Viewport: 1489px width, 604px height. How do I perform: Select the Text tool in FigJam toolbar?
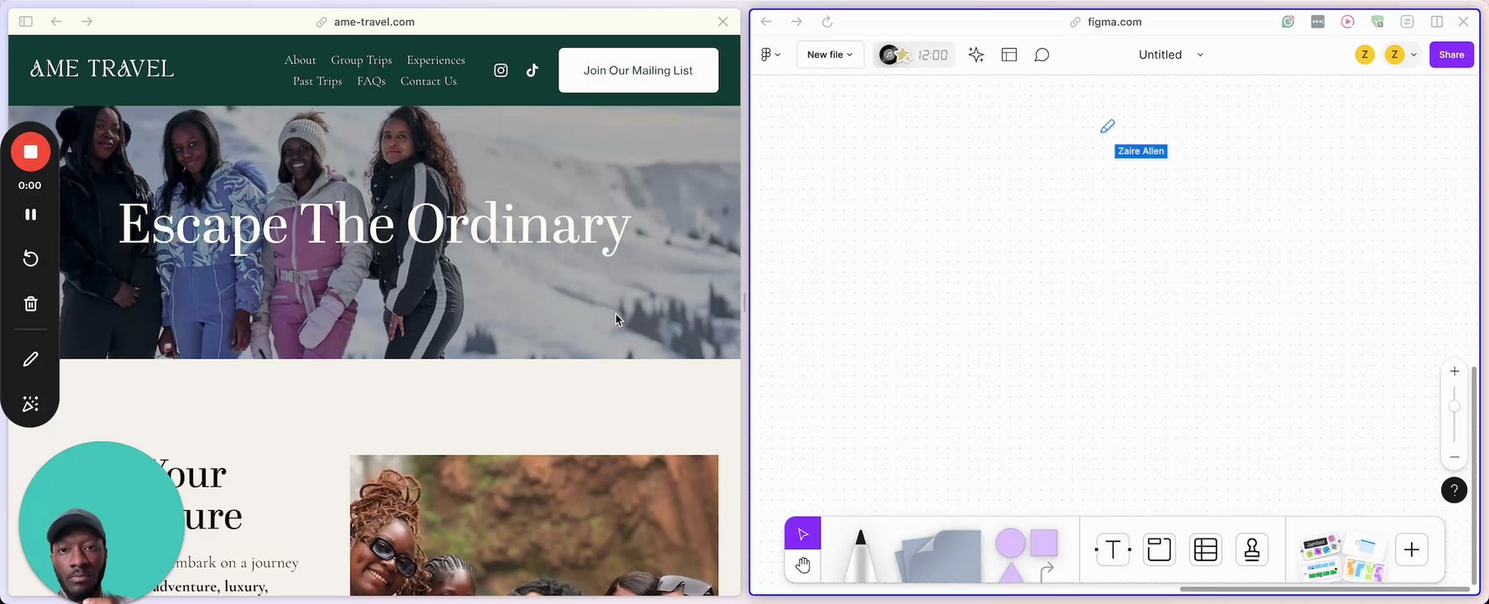pos(1113,549)
